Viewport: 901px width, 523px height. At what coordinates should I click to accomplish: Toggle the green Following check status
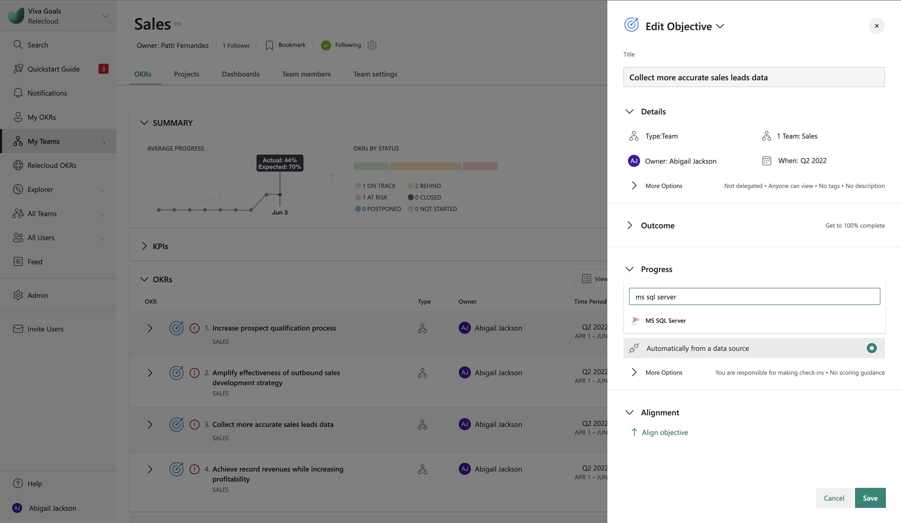[x=326, y=45]
